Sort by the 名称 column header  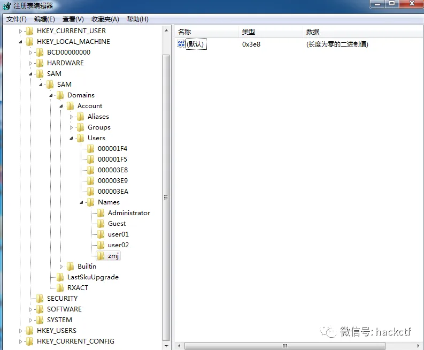point(206,32)
